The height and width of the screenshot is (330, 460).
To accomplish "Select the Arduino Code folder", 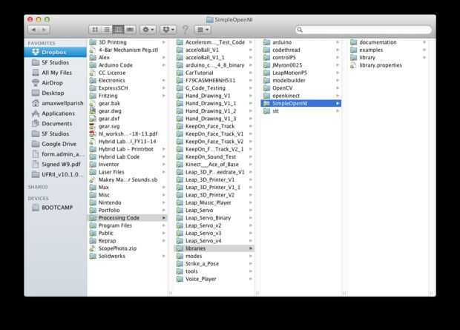I will pos(128,65).
